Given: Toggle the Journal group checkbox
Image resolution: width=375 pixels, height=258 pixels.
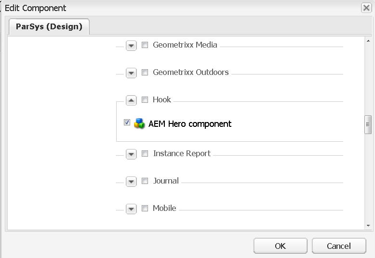Looking at the screenshot, I should [x=145, y=181].
